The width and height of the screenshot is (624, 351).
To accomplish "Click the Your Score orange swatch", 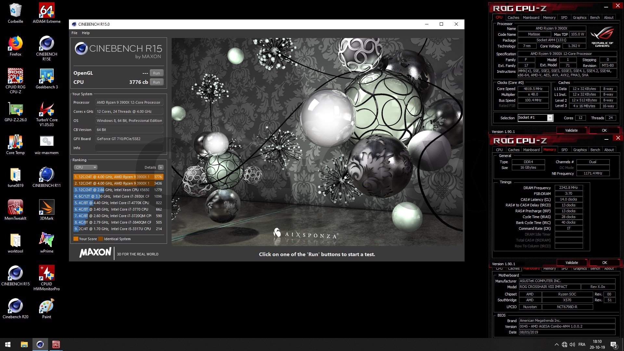I will [76, 239].
